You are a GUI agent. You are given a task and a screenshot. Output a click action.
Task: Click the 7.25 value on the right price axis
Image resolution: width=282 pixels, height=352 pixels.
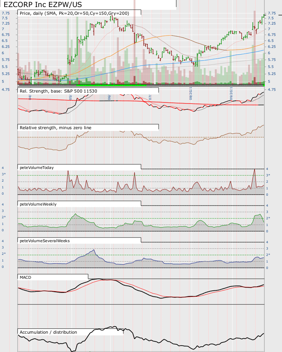pos(272,24)
